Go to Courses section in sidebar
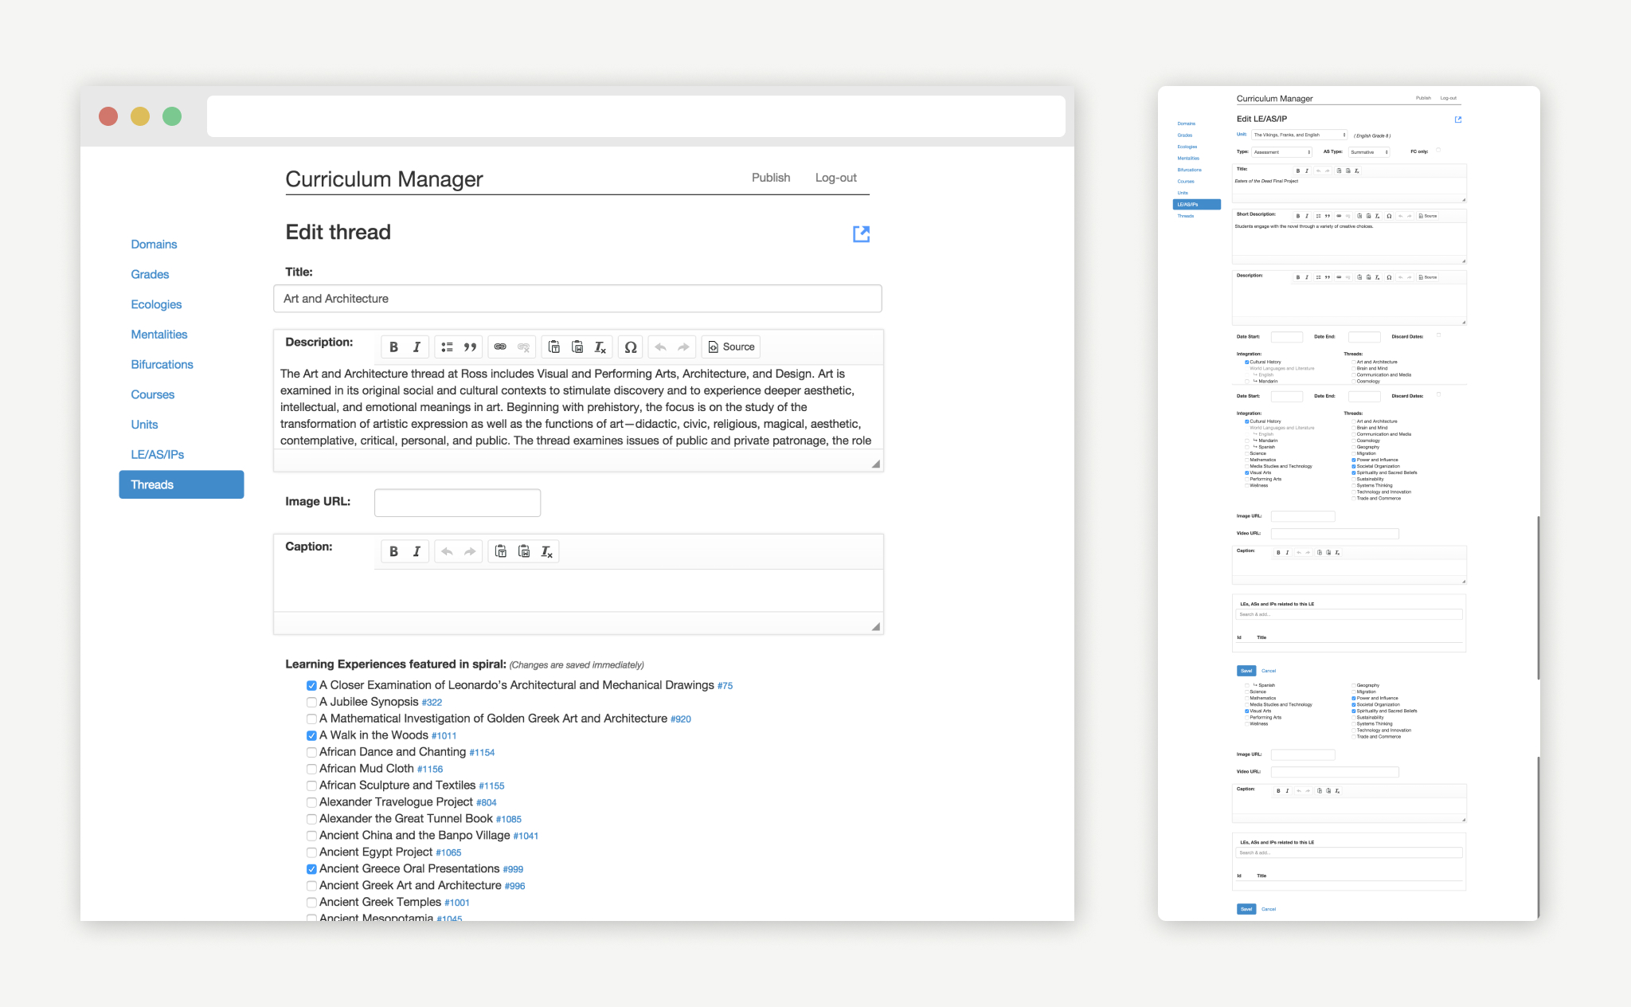1631x1007 pixels. (152, 394)
